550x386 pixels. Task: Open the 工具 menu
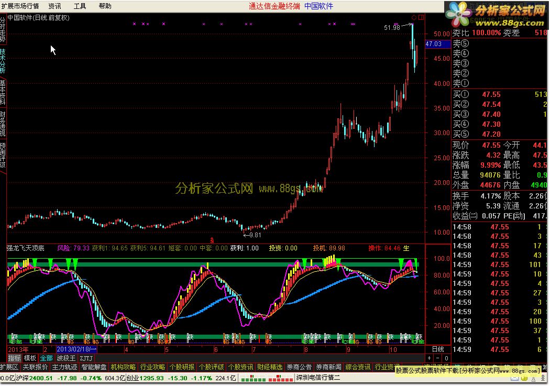pos(80,6)
